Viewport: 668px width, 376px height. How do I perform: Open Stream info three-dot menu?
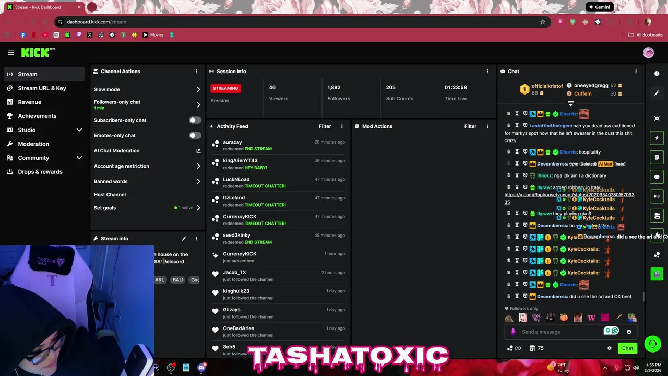197,239
